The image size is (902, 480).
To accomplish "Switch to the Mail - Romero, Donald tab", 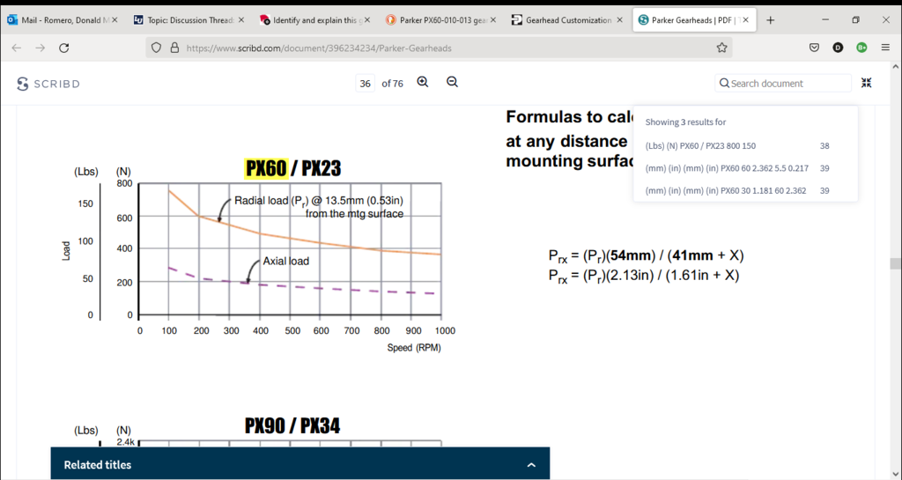I will click(63, 19).
